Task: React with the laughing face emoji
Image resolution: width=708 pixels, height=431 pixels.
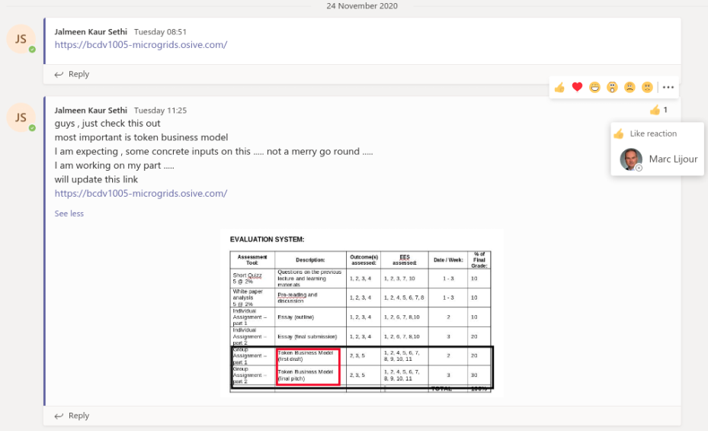Action: [594, 87]
